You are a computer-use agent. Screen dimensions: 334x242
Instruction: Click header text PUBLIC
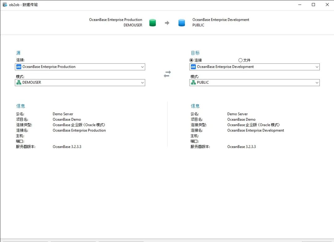tap(198, 25)
